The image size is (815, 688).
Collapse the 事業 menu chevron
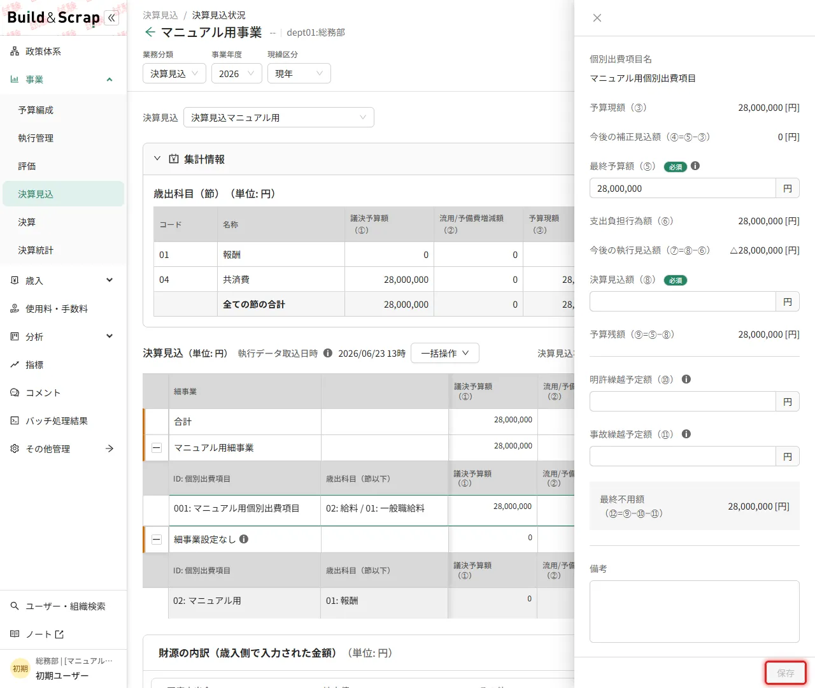click(x=110, y=80)
